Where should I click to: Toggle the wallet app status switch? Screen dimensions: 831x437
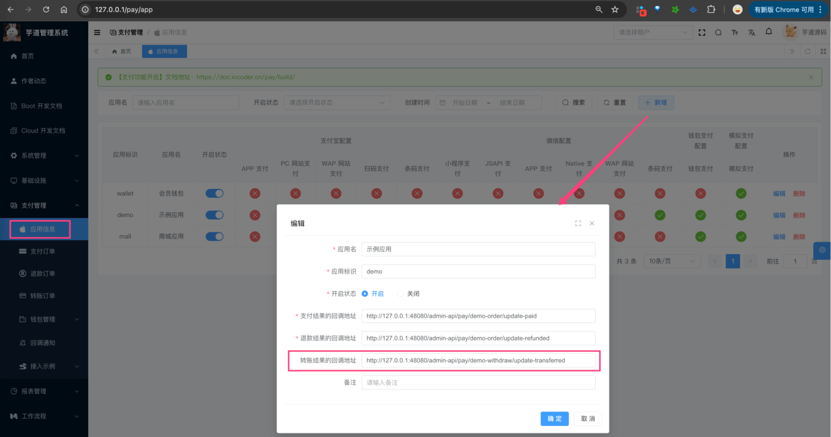[x=214, y=193]
